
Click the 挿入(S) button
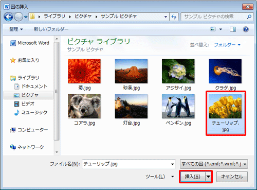(x=193, y=177)
